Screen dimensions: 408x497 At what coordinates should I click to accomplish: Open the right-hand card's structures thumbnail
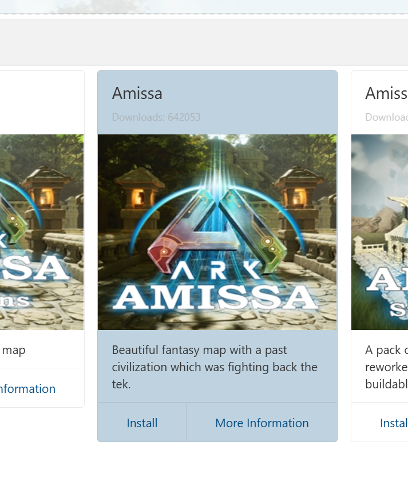click(379, 232)
